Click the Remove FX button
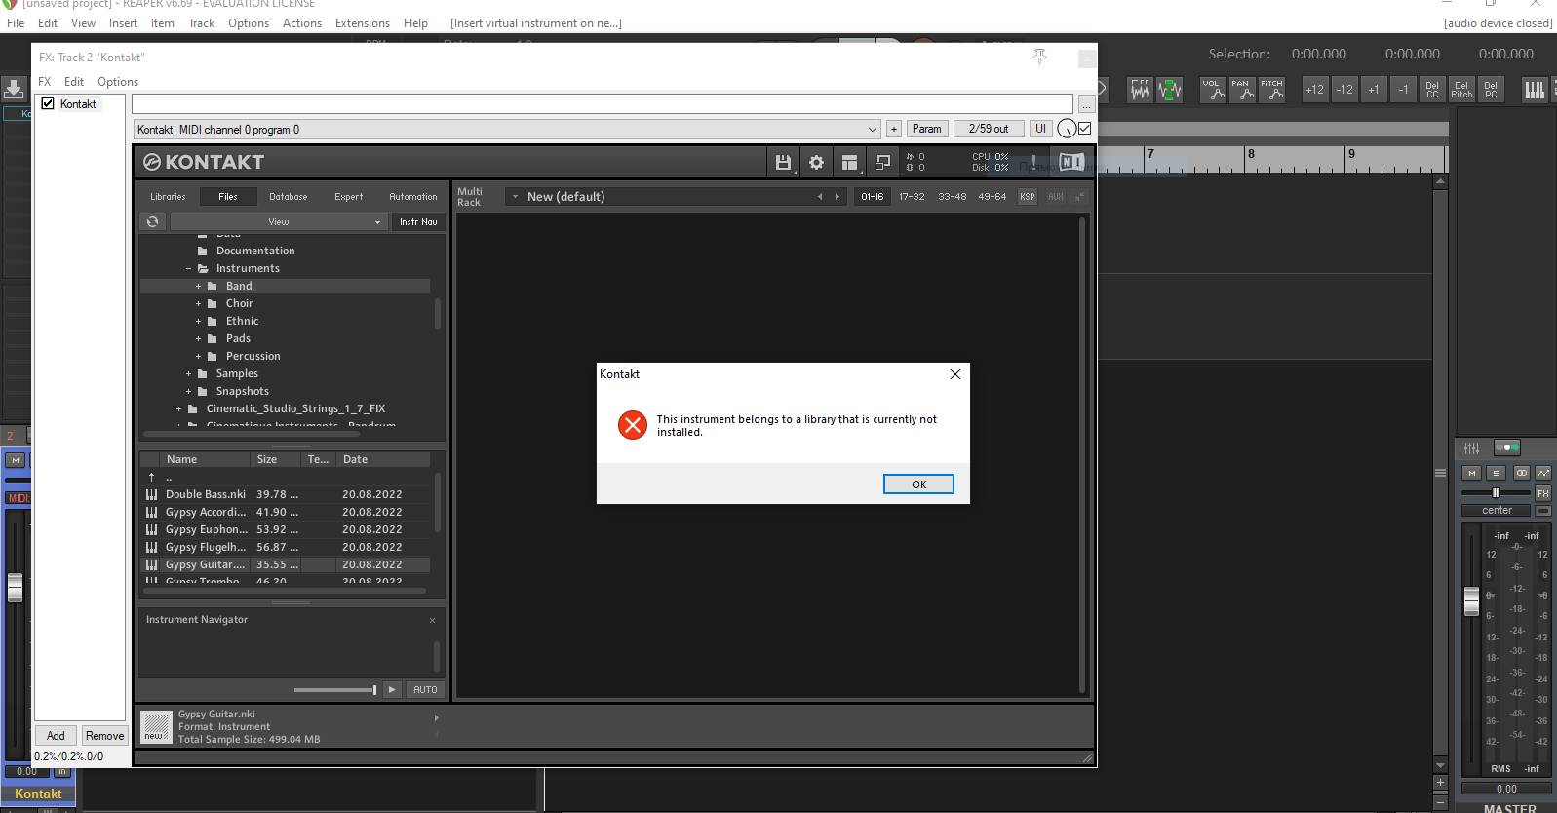 104,736
